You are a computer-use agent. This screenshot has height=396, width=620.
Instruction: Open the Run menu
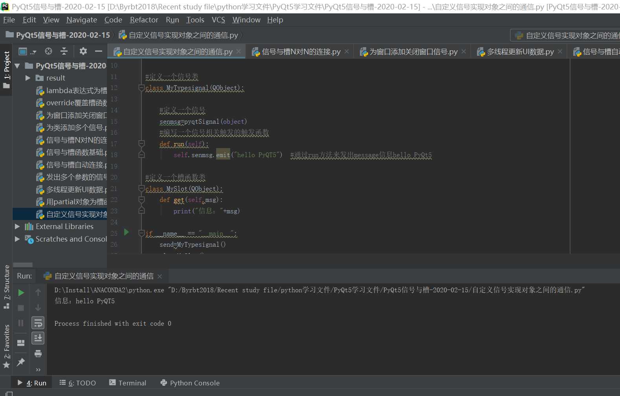pyautogui.click(x=172, y=20)
